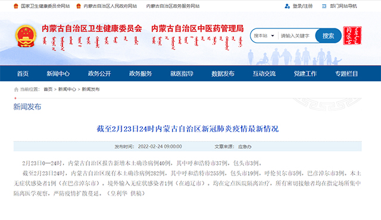Open the 新闻中心 navigation menu
The image size is (381, 220).
(x=58, y=74)
